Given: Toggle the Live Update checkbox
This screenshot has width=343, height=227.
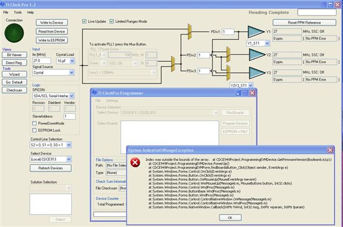Looking at the screenshot, I should [x=84, y=21].
